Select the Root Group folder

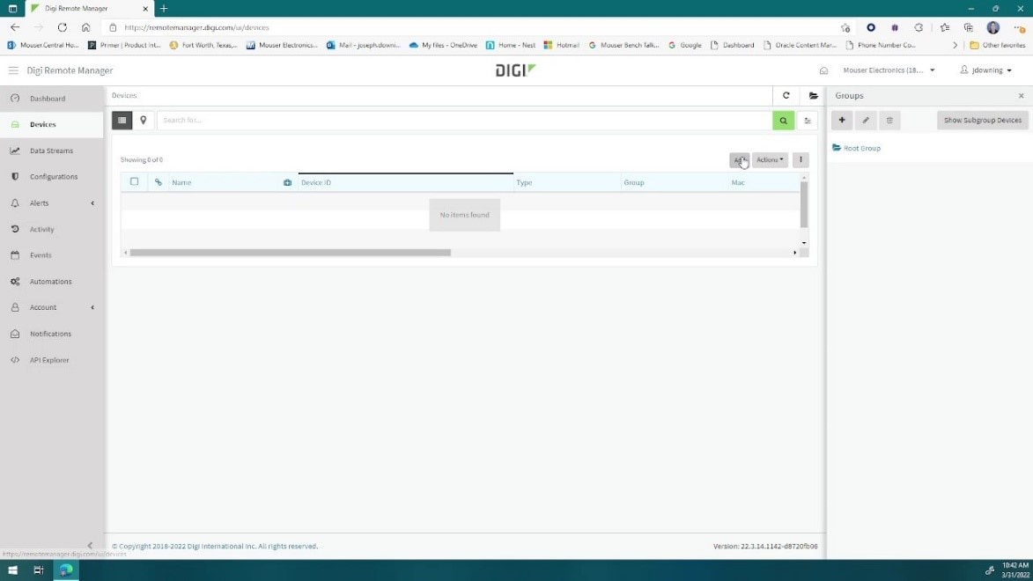(861, 149)
